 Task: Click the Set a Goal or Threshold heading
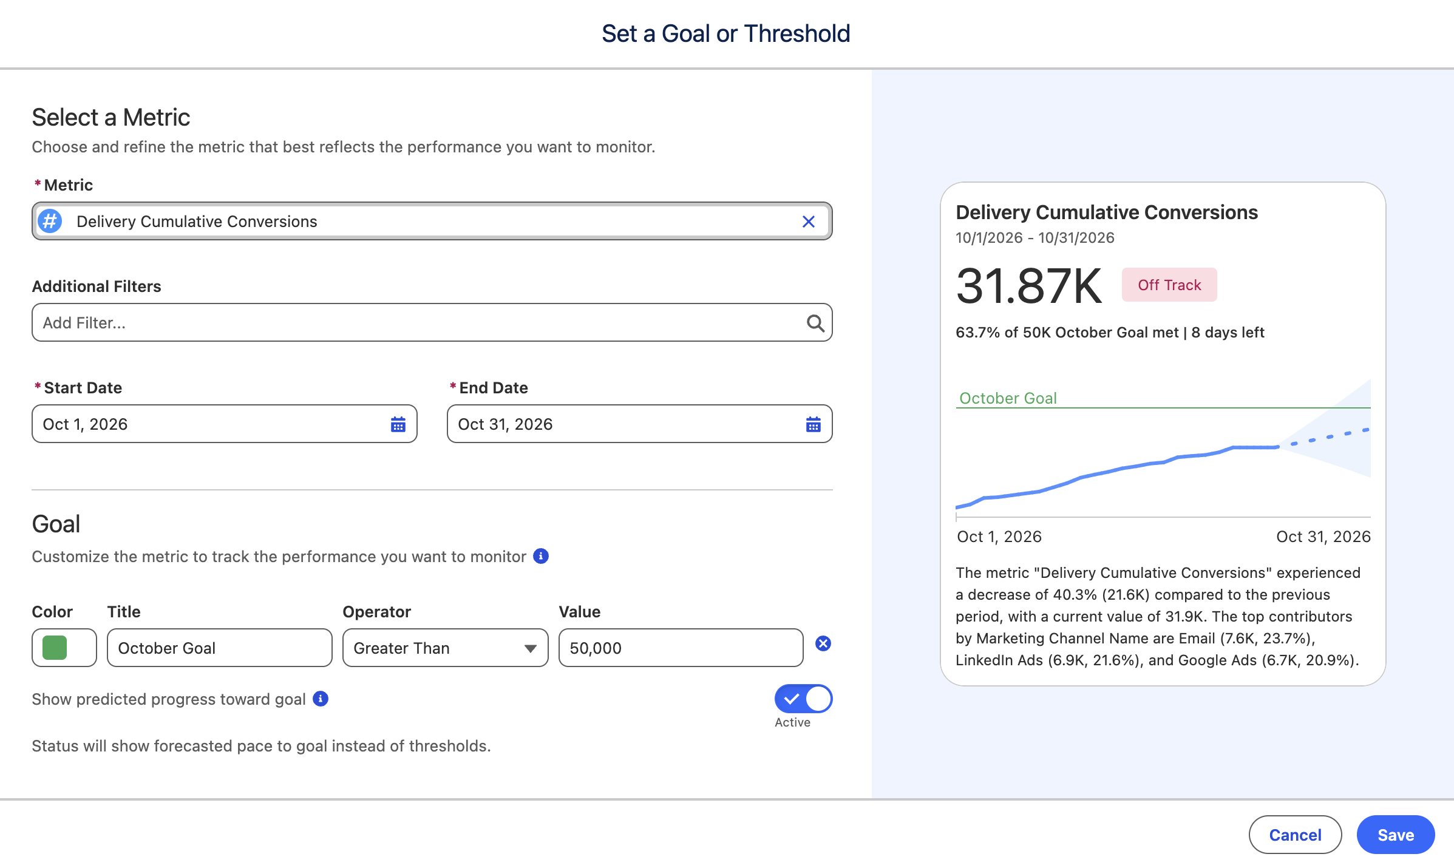[x=725, y=33]
